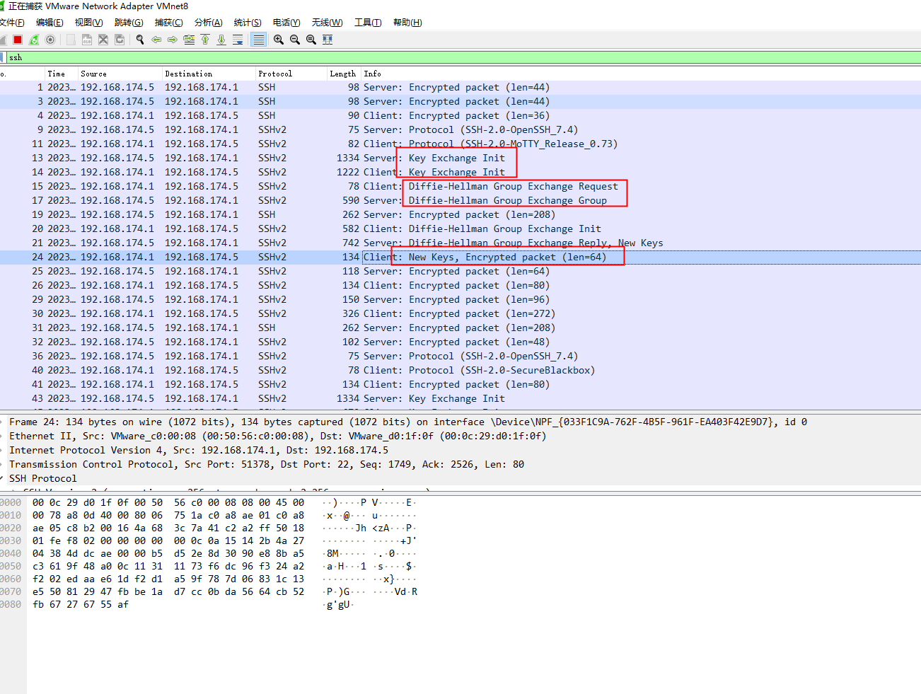The height and width of the screenshot is (694, 921).
Task: Open the 电话(Y) menu
Action: pyautogui.click(x=286, y=23)
